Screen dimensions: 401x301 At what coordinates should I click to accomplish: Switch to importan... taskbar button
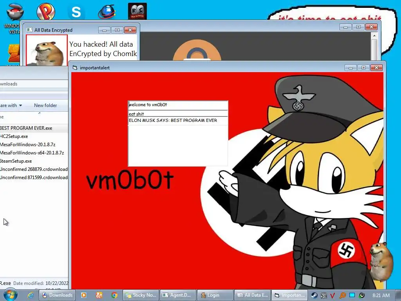tap(289, 295)
